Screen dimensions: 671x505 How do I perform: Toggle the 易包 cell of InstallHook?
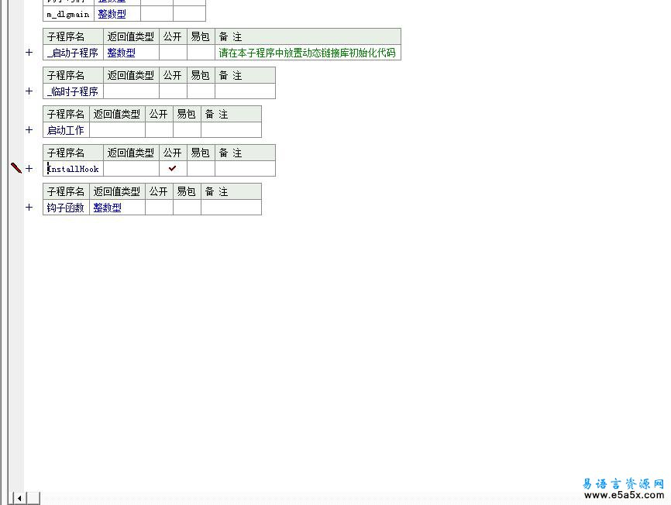[201, 169]
